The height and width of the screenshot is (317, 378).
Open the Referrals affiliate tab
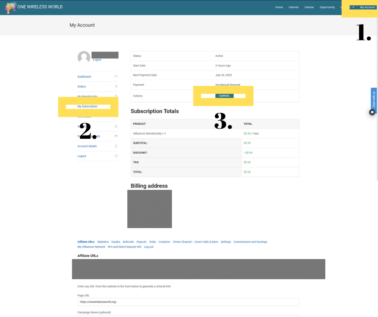coord(128,242)
